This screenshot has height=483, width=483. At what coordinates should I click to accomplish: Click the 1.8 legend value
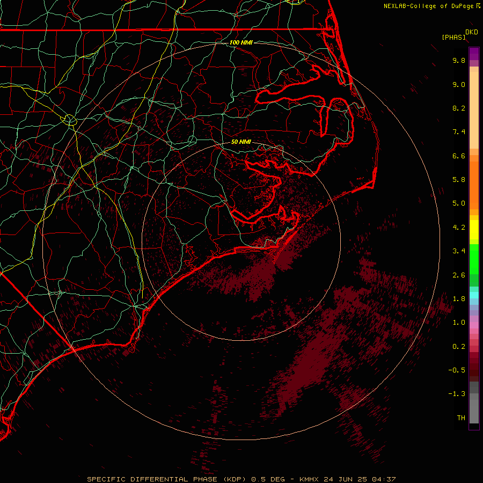tap(459, 299)
